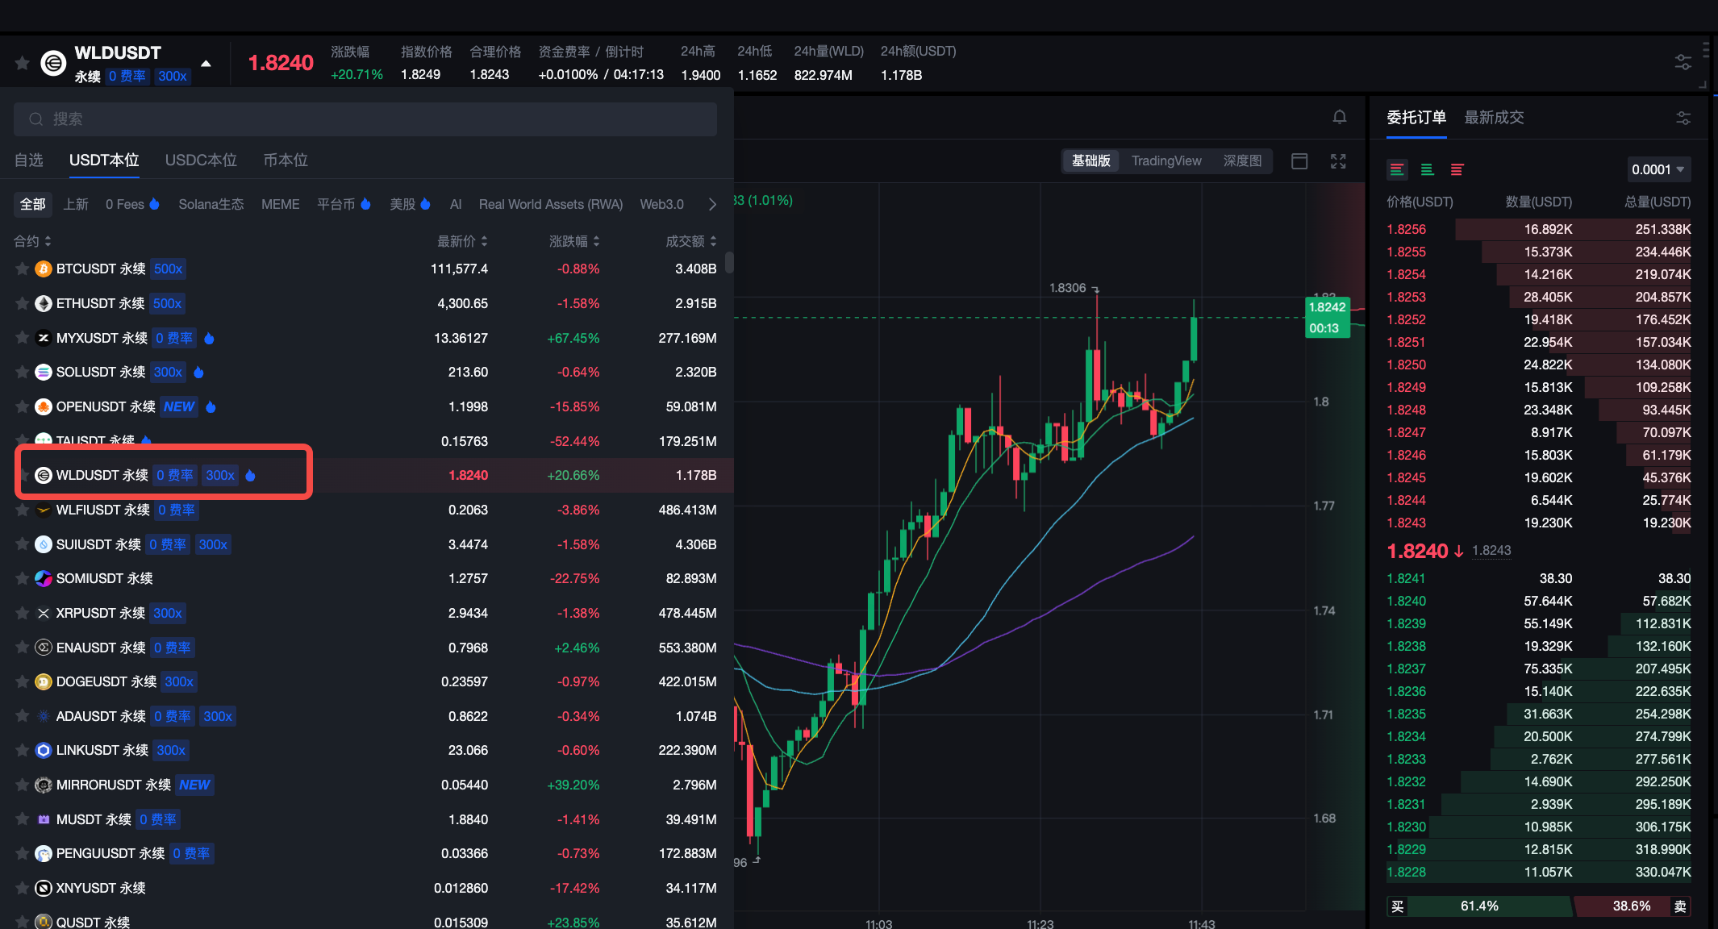Show only buy orders in order book
Image resolution: width=1718 pixels, height=929 pixels.
1427,169
